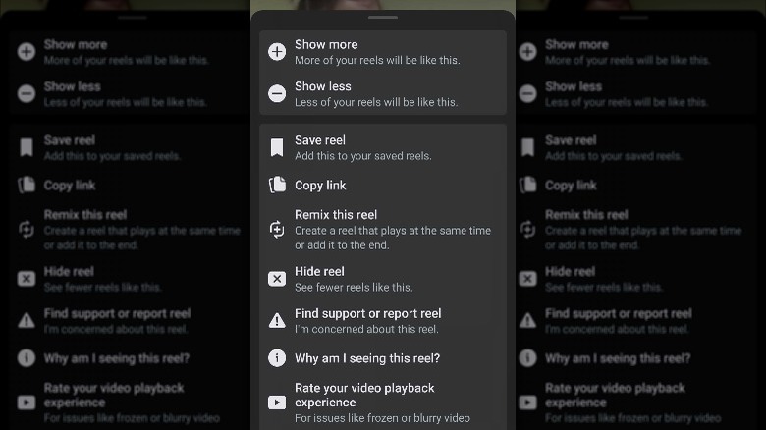Tap the plus icon beside Show more
This screenshot has width=766, height=430.
[277, 52]
